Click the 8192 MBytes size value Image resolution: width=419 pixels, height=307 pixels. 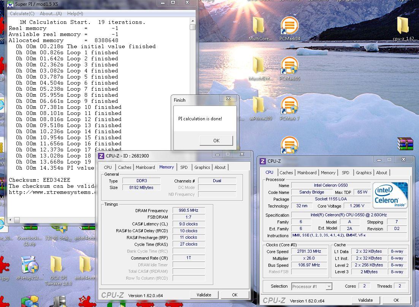click(x=141, y=187)
